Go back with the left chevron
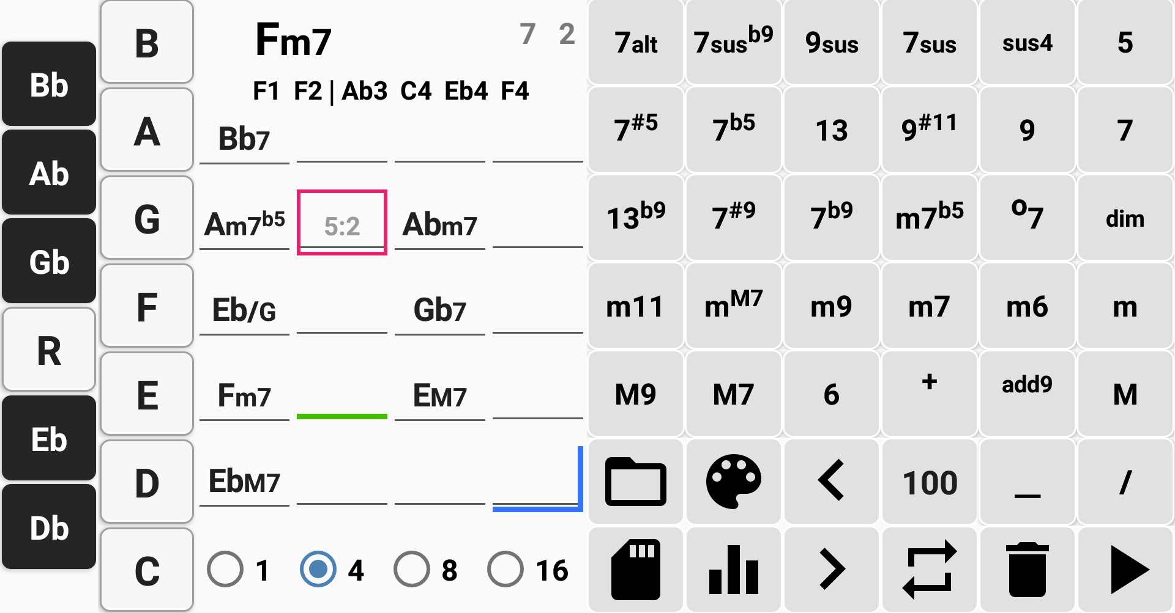Viewport: 1175px width, 613px height. (831, 482)
